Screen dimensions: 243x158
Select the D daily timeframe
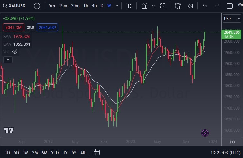click(x=102, y=6)
